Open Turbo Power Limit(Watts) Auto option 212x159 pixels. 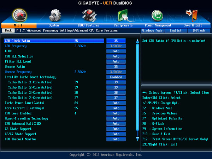116,103
